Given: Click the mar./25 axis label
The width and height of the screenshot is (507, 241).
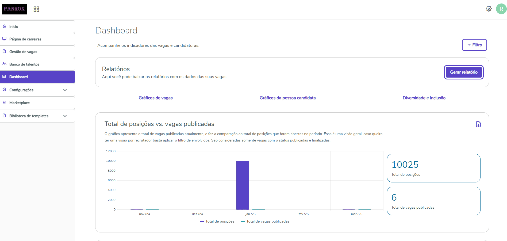Looking at the screenshot, I should pos(356,214).
